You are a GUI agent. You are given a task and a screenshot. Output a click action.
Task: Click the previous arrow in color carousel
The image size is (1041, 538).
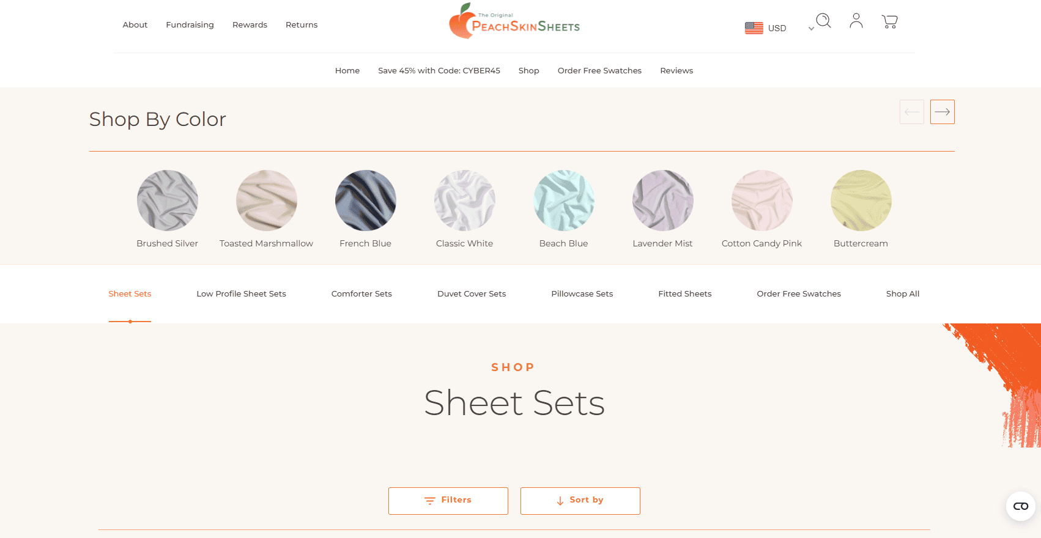click(912, 112)
